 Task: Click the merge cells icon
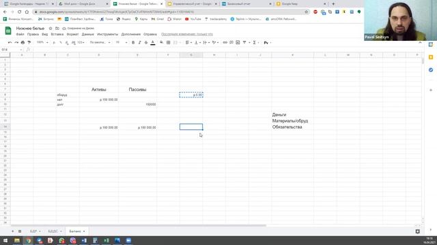pyautogui.click(x=175, y=42)
